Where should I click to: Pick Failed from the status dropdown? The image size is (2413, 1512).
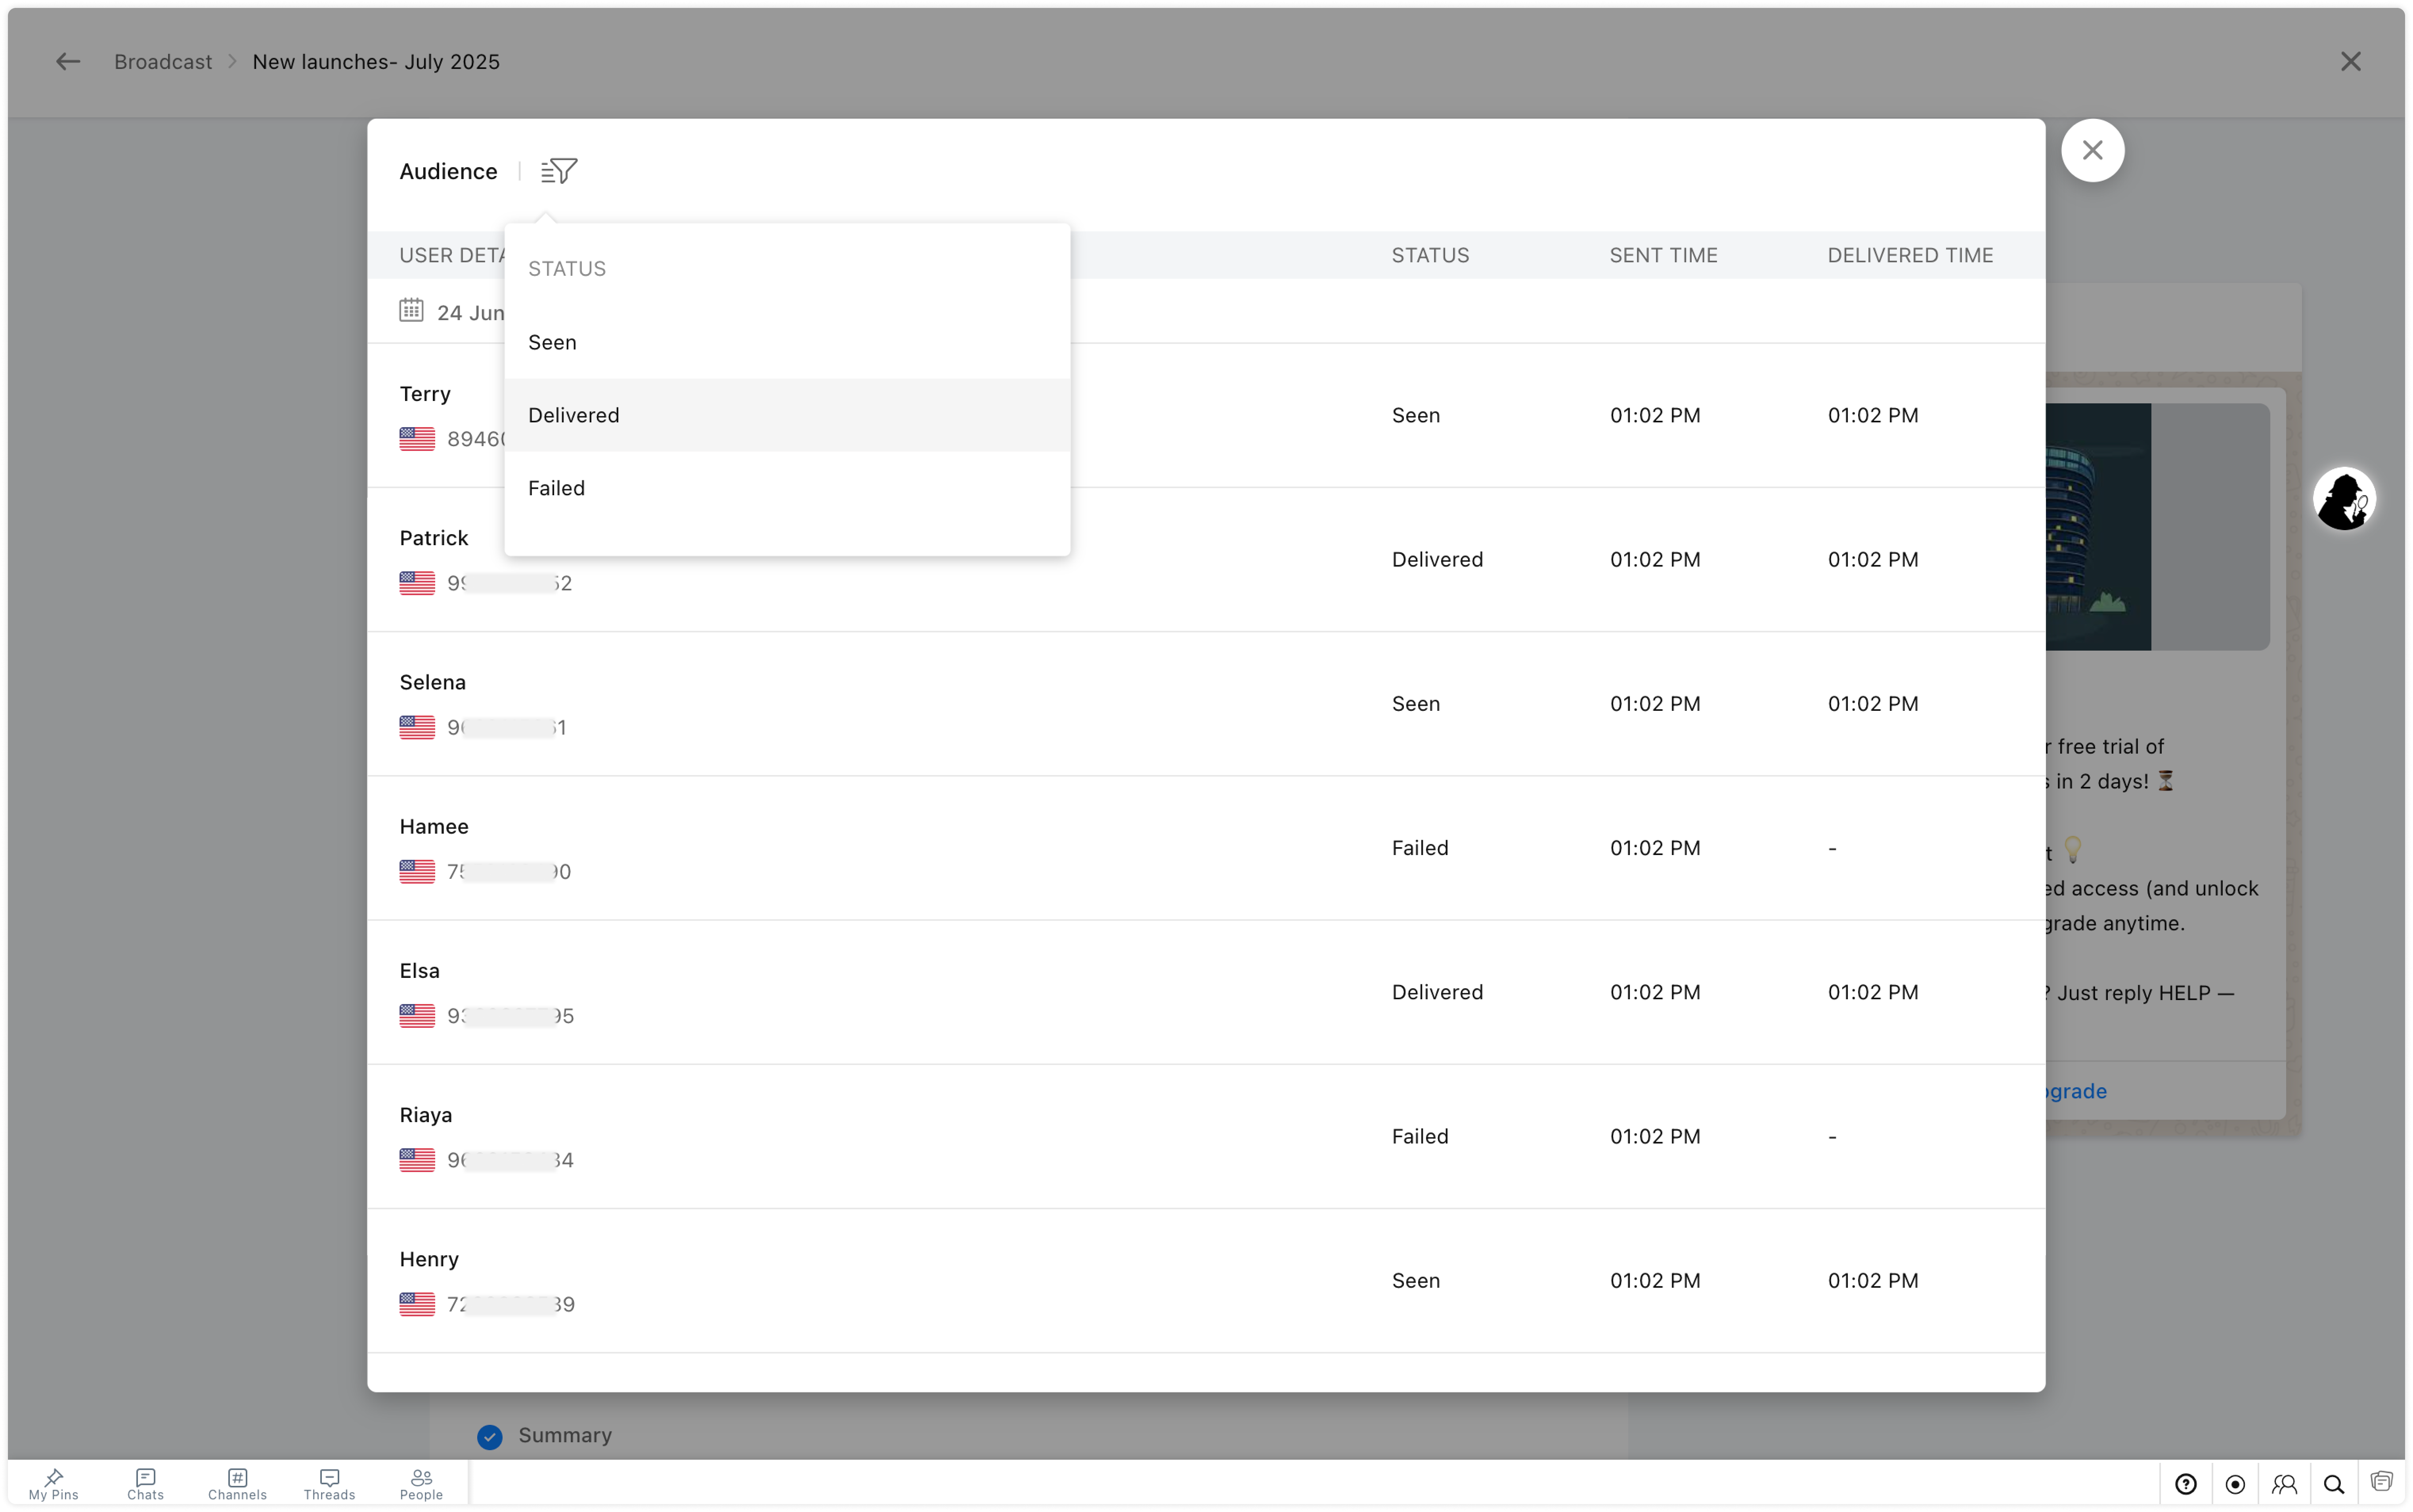(556, 488)
